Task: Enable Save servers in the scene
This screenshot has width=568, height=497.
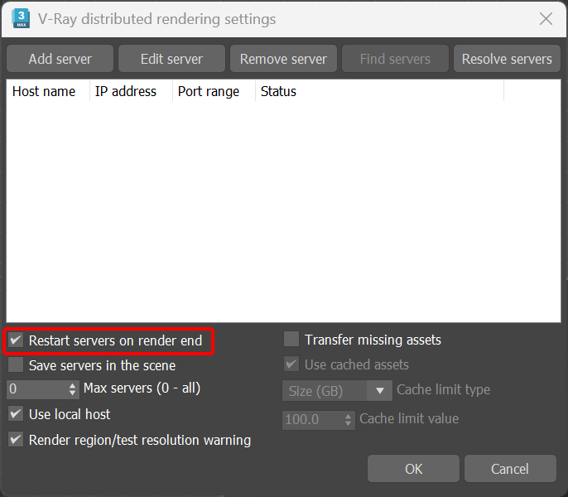Action: [16, 365]
